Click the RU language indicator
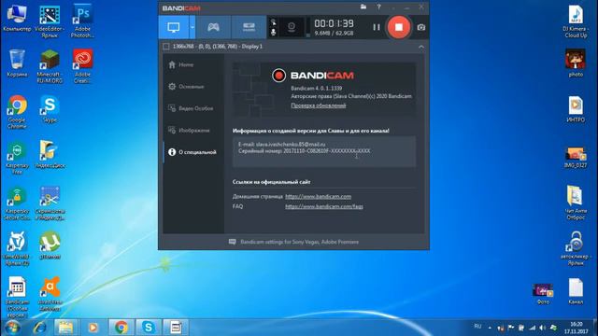The height and width of the screenshot is (336, 598). click(x=477, y=327)
